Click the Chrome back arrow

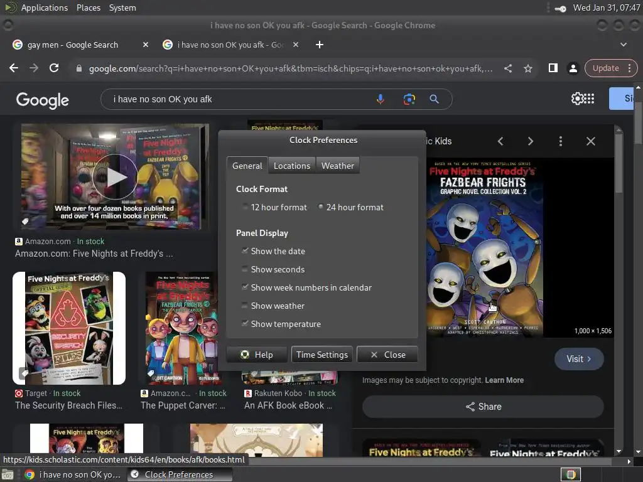click(x=14, y=68)
